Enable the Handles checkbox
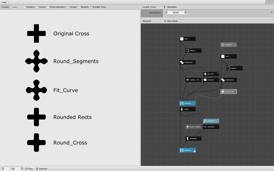Screen dimensions: 274x171 [24, 7]
